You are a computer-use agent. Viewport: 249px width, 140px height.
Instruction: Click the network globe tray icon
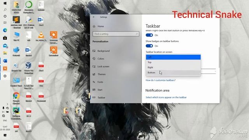tap(4, 116)
